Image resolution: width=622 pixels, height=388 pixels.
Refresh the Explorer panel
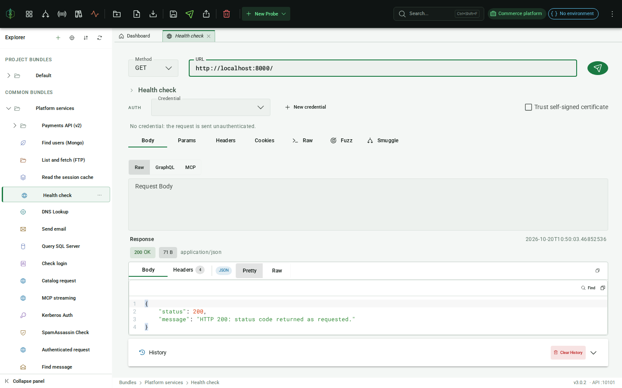[x=99, y=38]
